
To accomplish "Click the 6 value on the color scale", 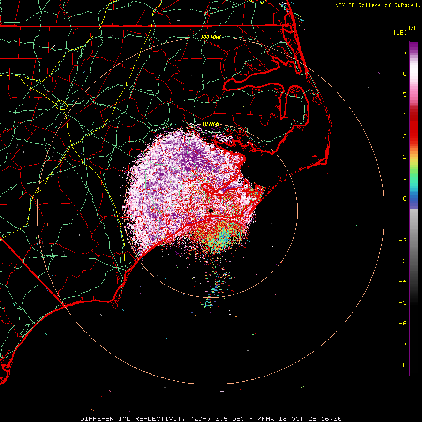I will [405, 74].
